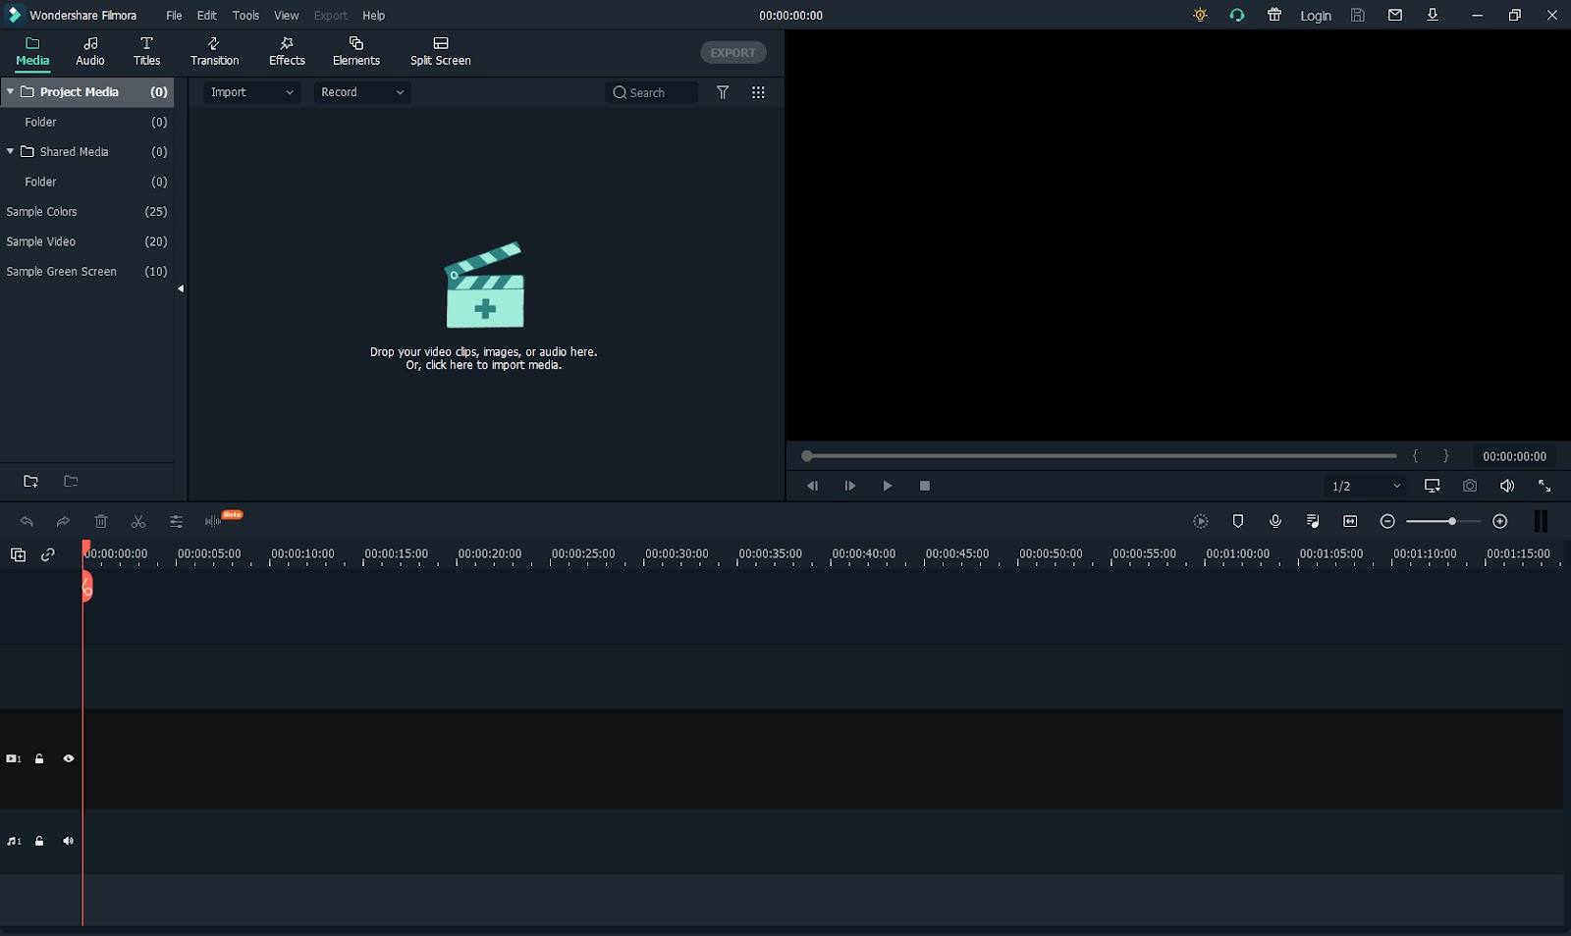Click the import media clapperboard
1571x936 pixels.
point(484,286)
